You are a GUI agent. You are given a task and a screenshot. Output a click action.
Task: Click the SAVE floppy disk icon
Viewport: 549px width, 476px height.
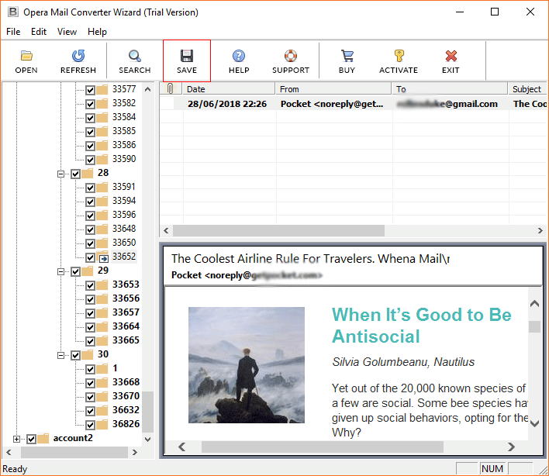click(187, 56)
